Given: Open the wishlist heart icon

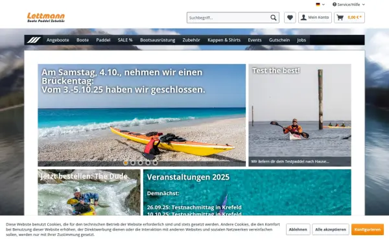Looking at the screenshot, I should pyautogui.click(x=290, y=17).
